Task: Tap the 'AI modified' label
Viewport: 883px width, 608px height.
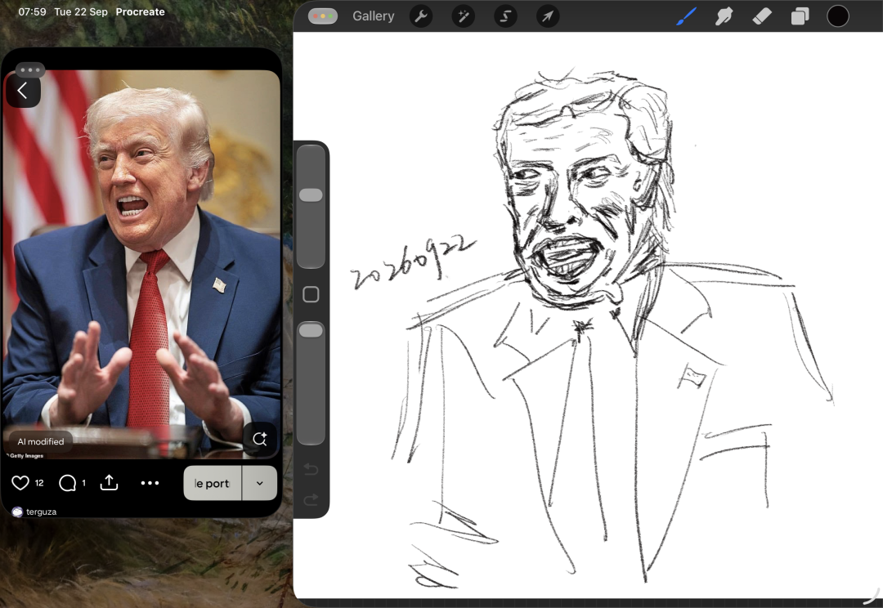Action: coord(41,442)
